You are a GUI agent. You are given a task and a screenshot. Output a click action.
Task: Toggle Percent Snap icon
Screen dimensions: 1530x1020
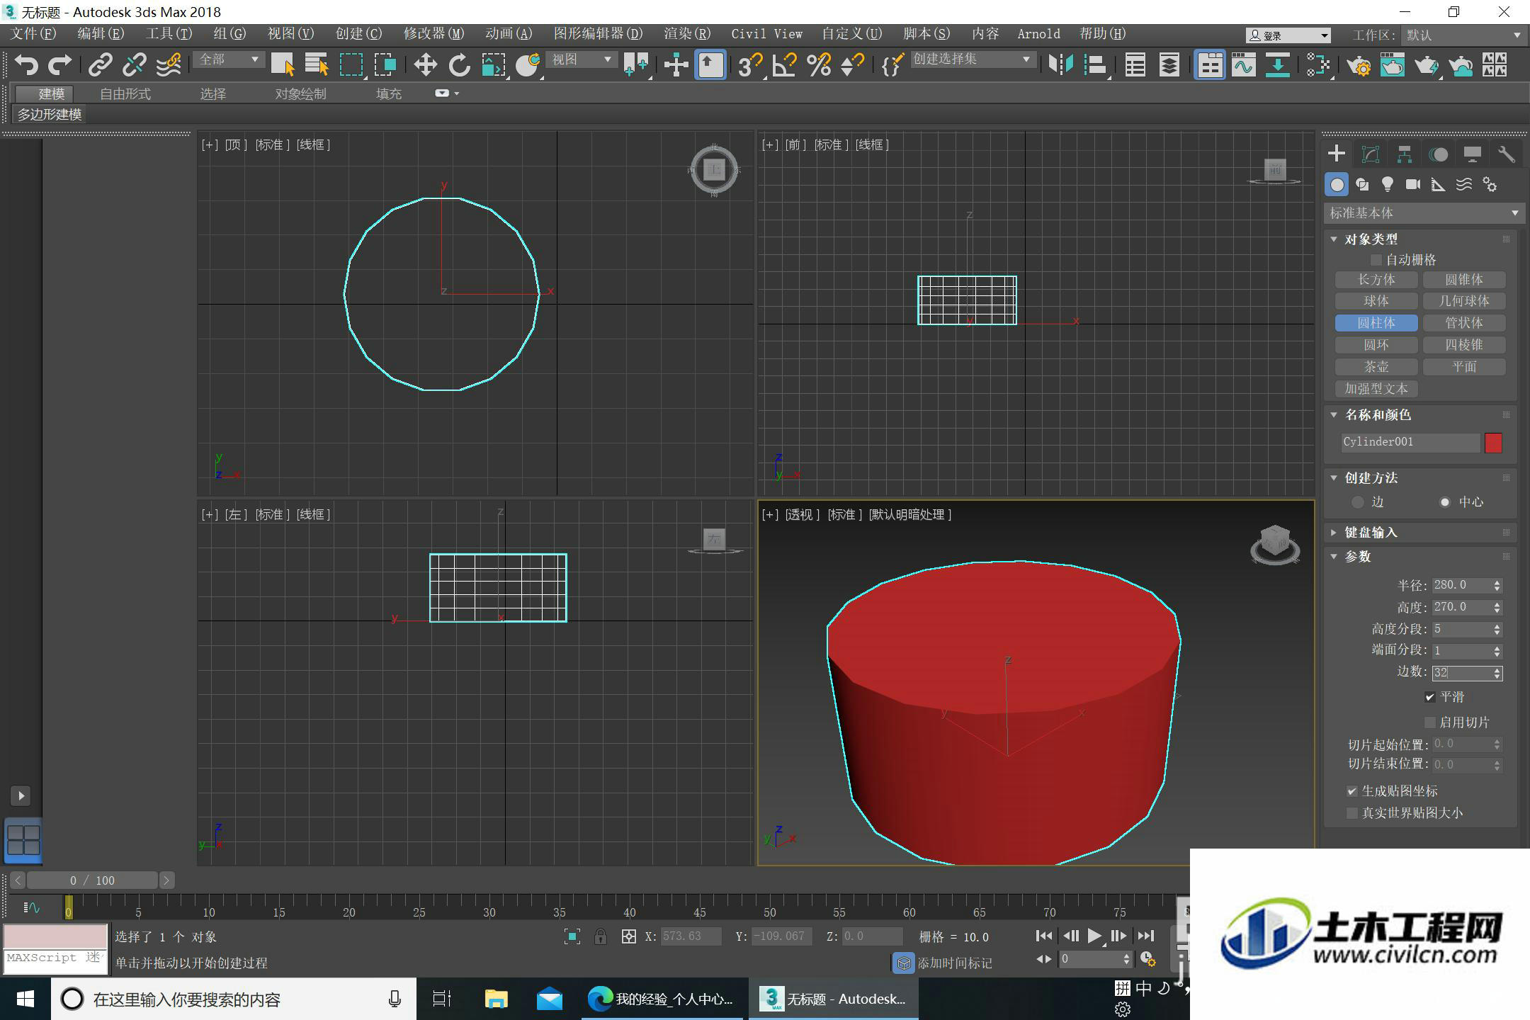(818, 65)
